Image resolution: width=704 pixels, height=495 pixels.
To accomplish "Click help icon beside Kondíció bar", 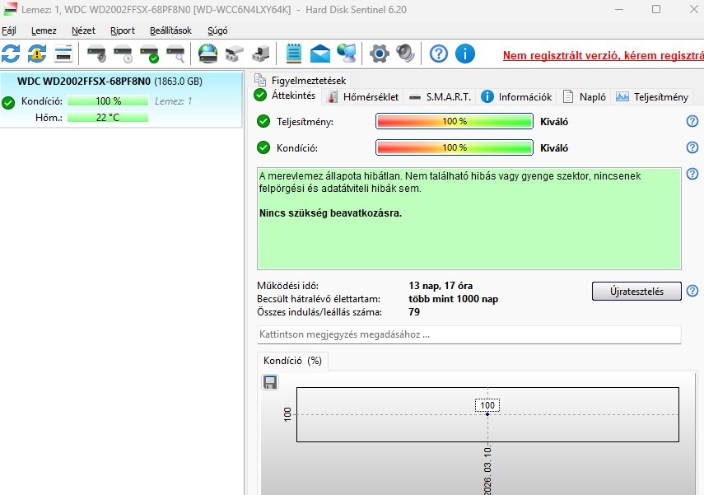I will (x=692, y=147).
